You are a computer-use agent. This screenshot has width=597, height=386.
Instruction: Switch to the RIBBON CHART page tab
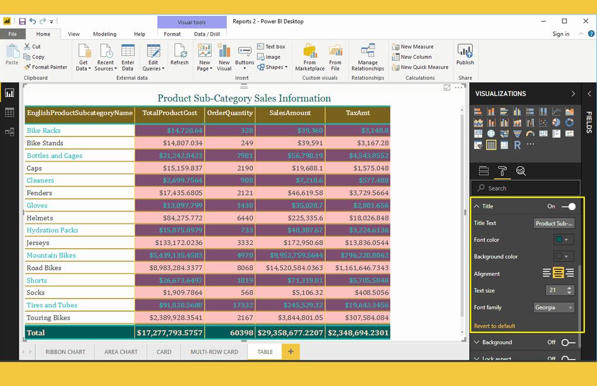tap(65, 352)
